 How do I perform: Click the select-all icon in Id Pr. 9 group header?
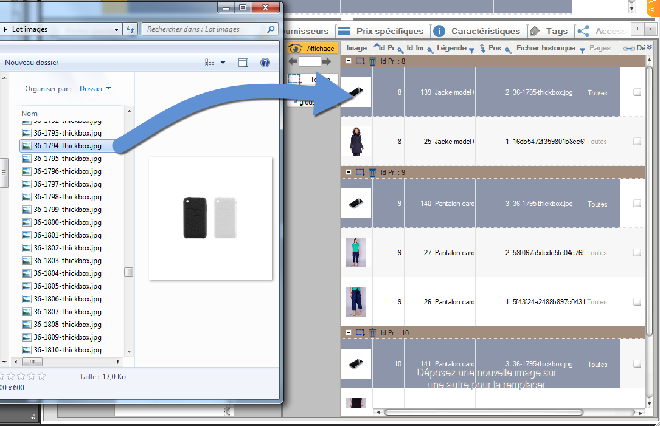[x=360, y=173]
